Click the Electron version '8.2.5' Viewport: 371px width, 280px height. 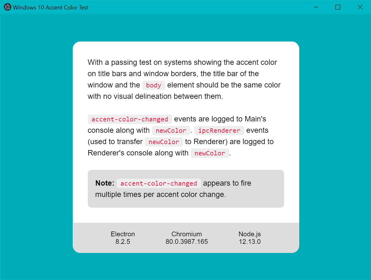coord(123,242)
